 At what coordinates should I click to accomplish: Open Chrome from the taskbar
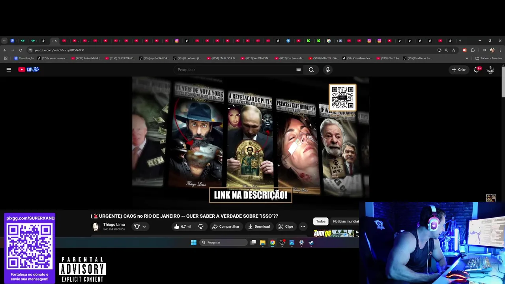[272, 243]
